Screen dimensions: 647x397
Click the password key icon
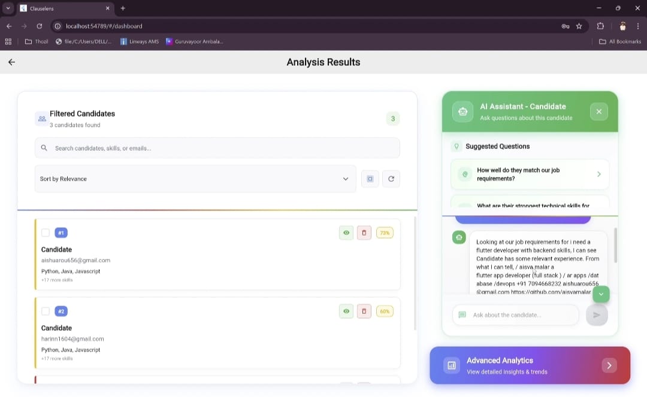[x=566, y=26]
